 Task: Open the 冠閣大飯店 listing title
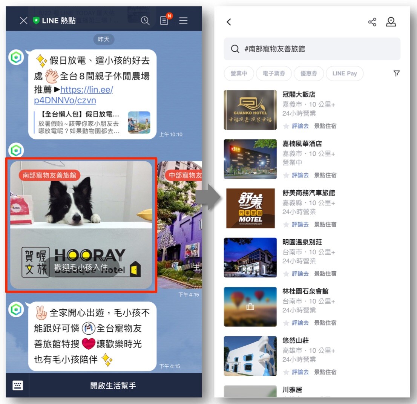tap(299, 94)
